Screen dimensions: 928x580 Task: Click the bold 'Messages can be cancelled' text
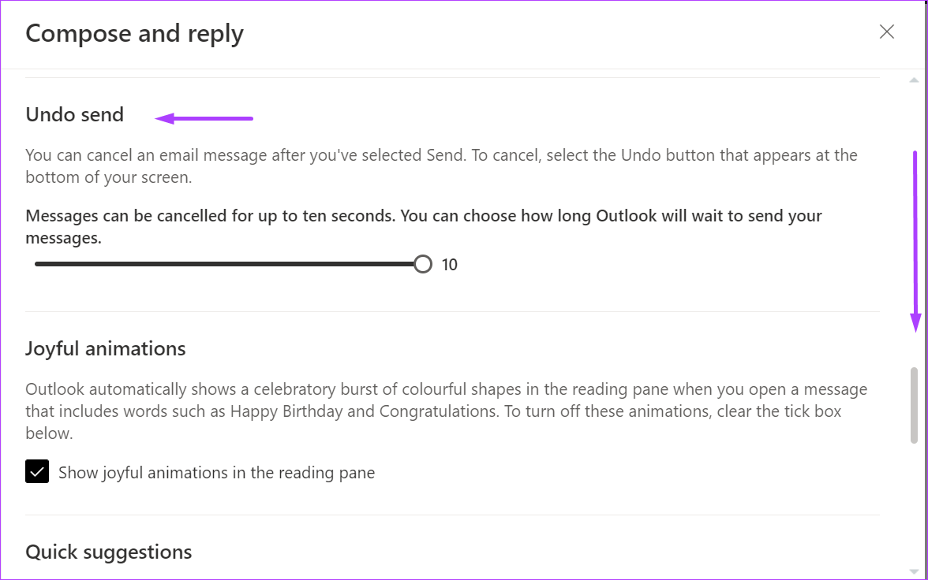[x=423, y=226]
